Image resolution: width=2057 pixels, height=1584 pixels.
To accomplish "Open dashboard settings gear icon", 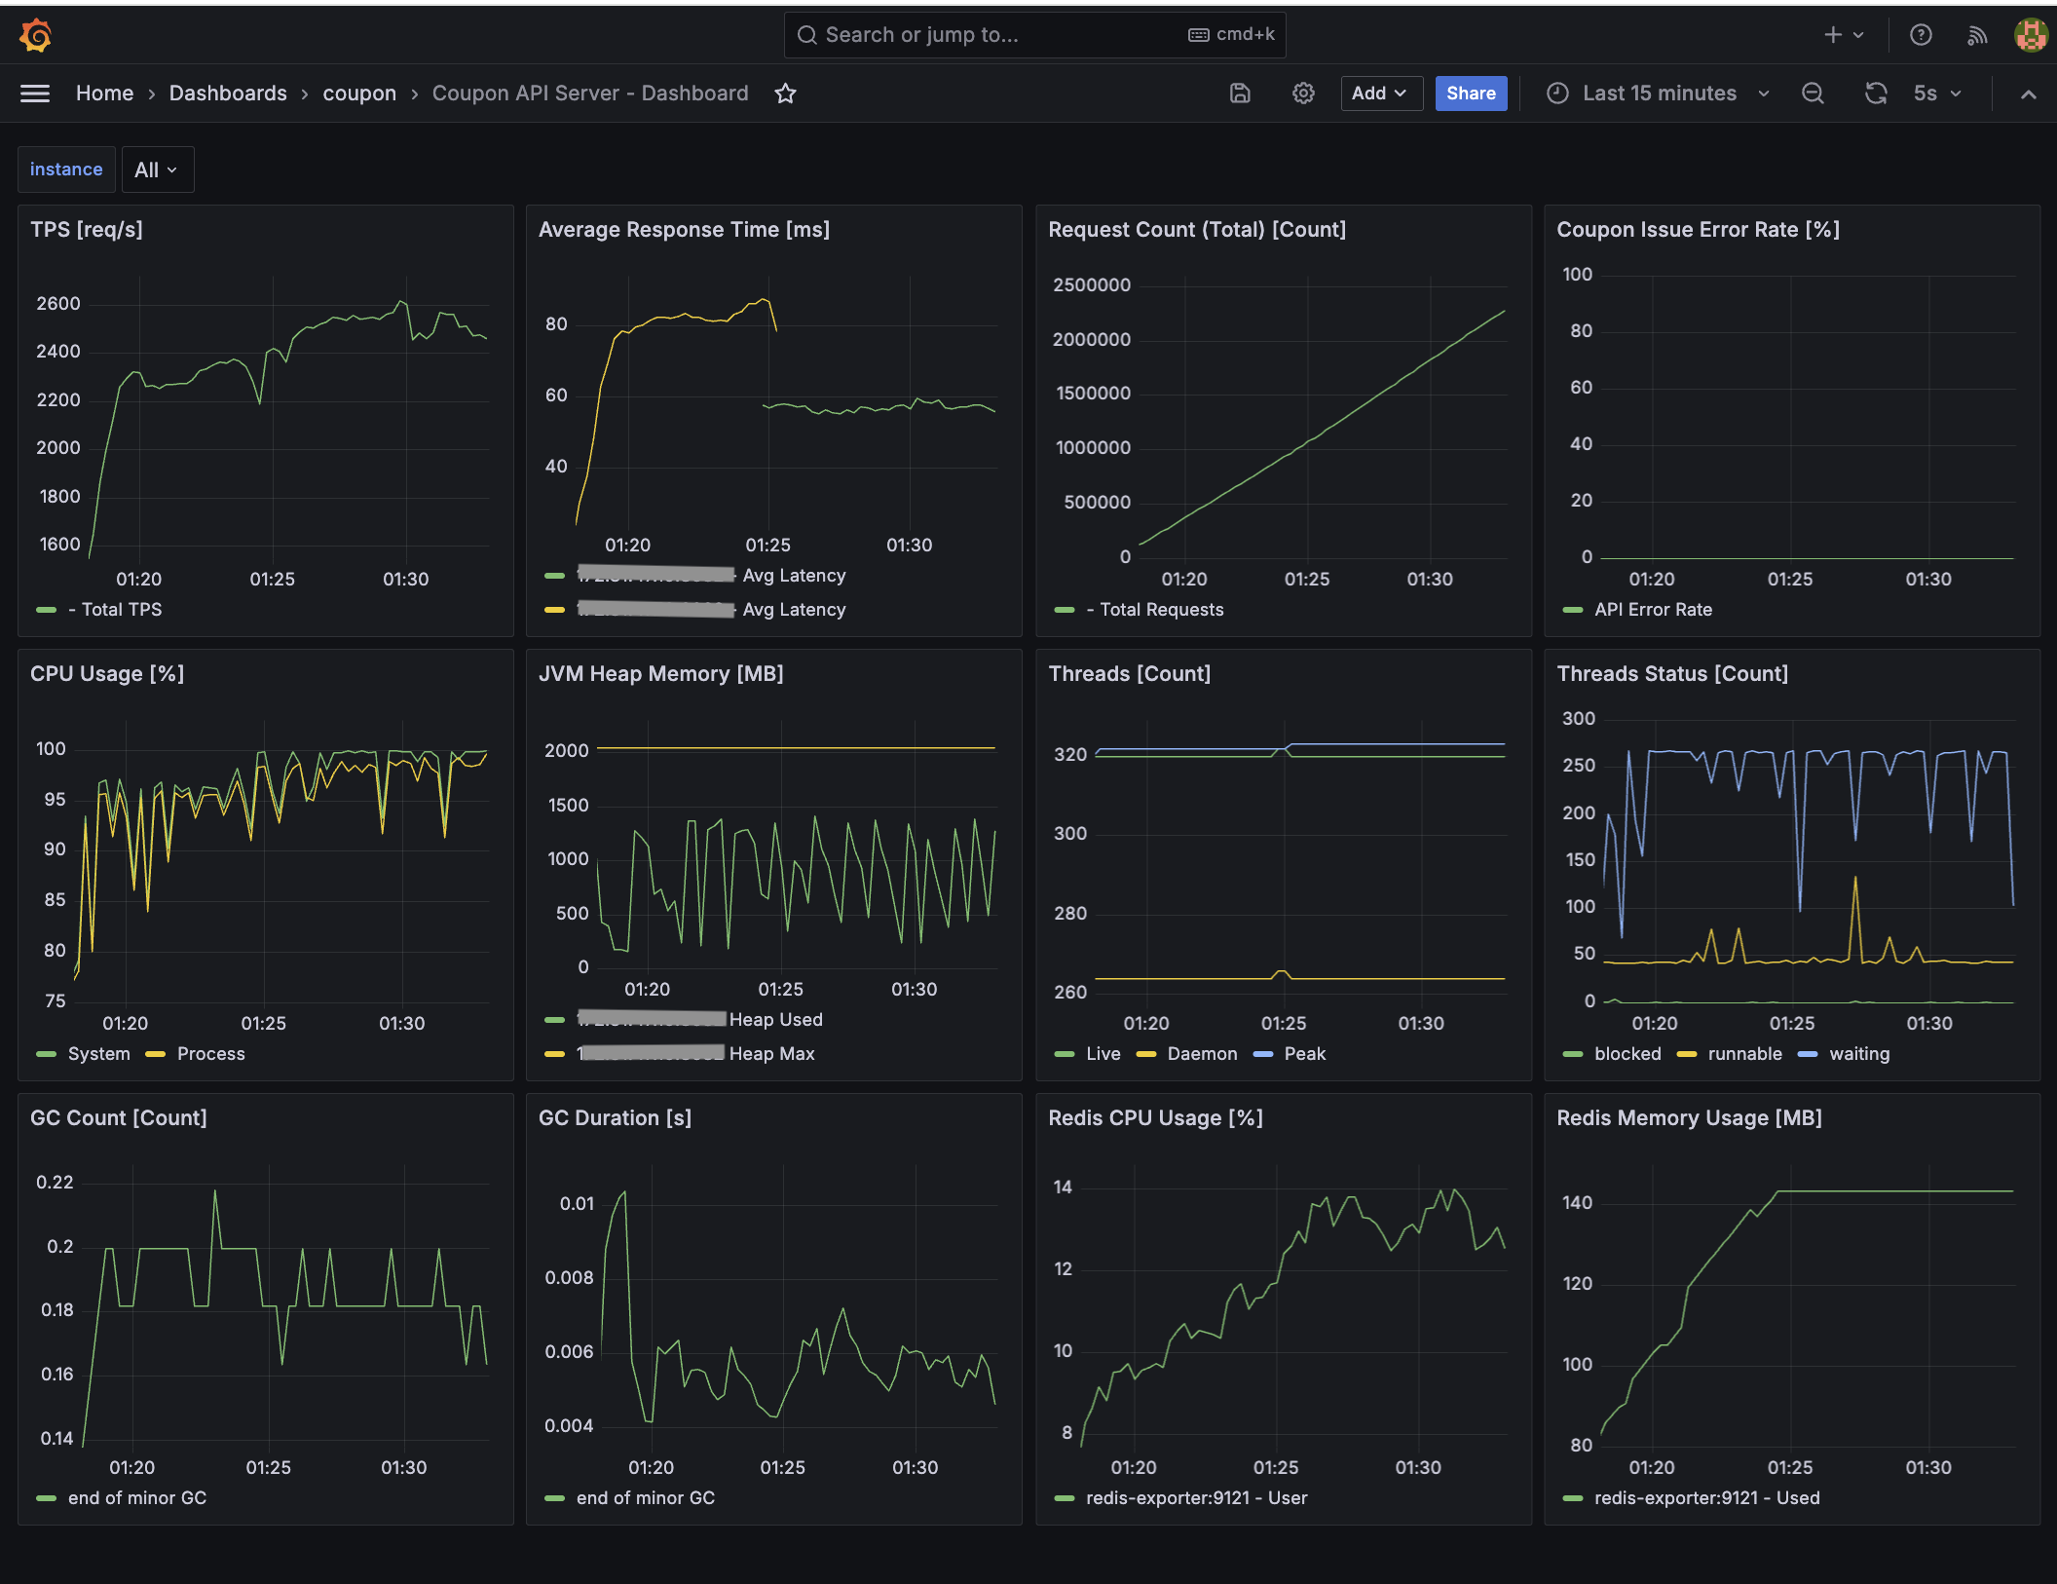I will (1303, 94).
